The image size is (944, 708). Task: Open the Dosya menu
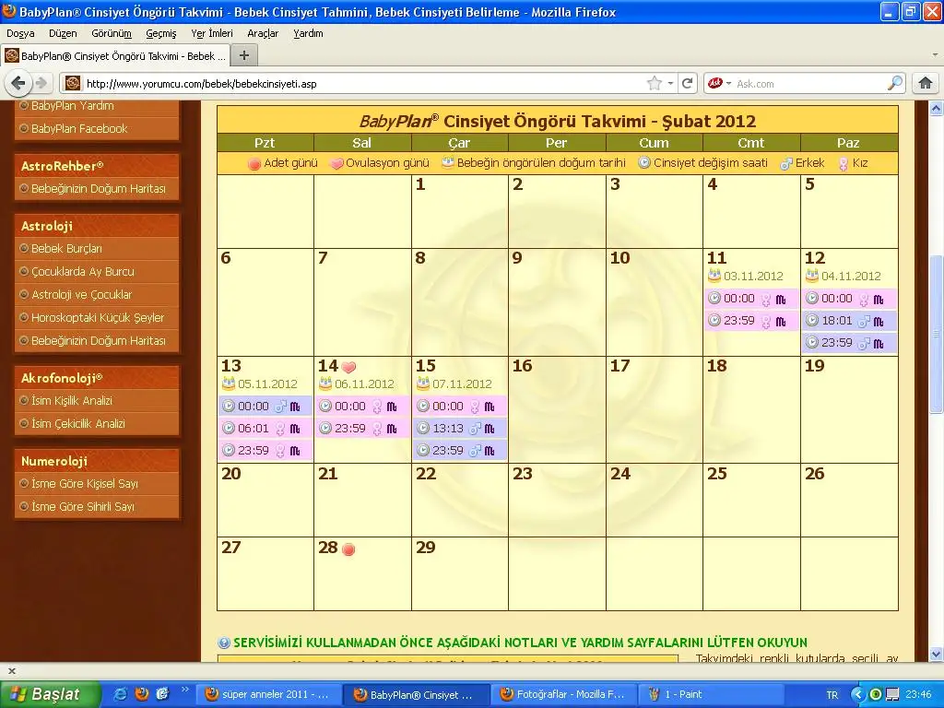click(x=20, y=33)
